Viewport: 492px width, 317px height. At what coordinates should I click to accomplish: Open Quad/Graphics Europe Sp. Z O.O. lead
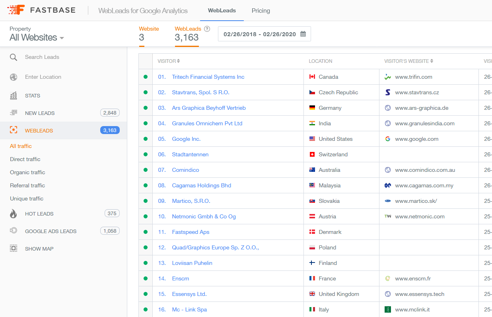215,247
